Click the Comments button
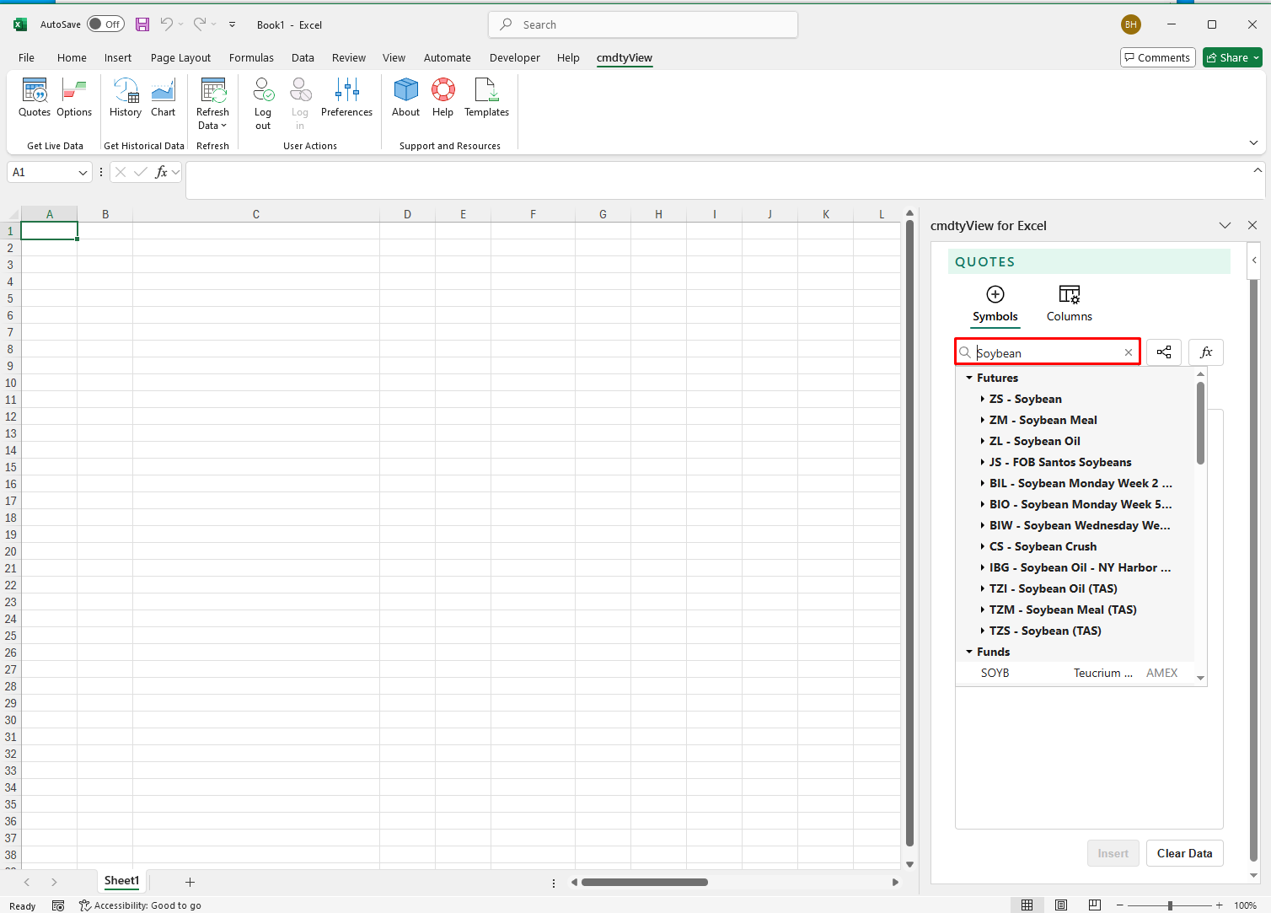Image resolution: width=1271 pixels, height=913 pixels. (1157, 57)
